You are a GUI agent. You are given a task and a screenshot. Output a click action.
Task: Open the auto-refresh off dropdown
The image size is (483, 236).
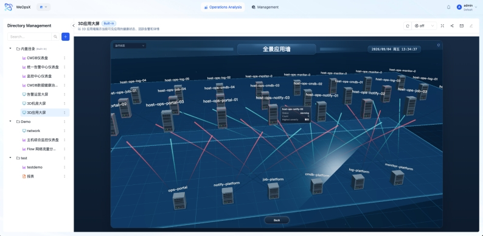click(x=425, y=26)
